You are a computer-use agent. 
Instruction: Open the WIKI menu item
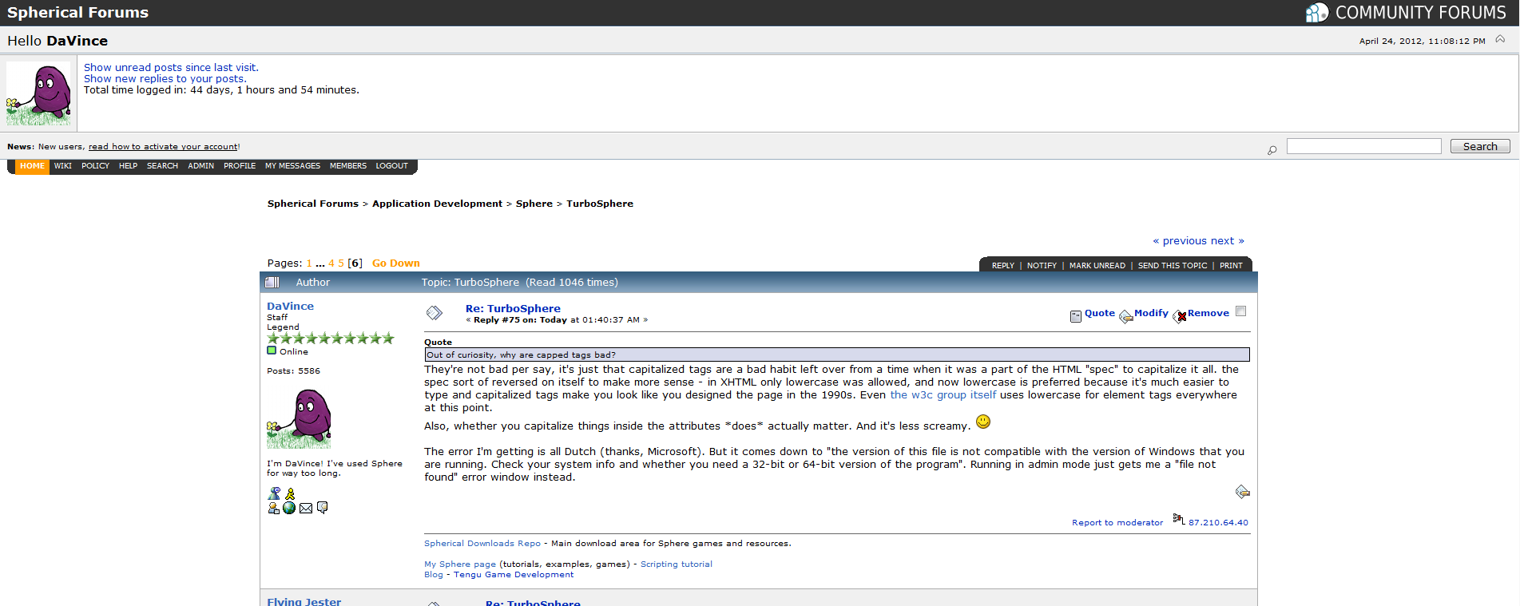click(63, 166)
